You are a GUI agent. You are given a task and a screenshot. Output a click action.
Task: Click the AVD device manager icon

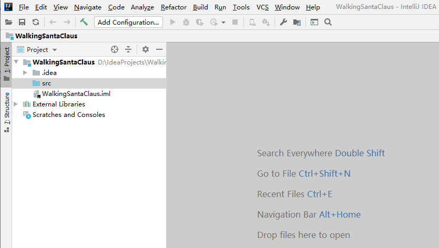(252, 22)
